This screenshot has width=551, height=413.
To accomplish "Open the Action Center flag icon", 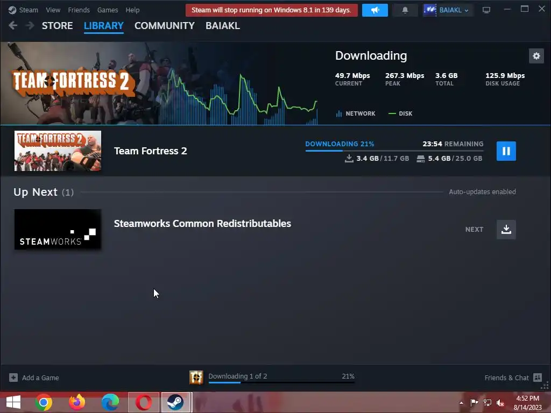I will (474, 403).
